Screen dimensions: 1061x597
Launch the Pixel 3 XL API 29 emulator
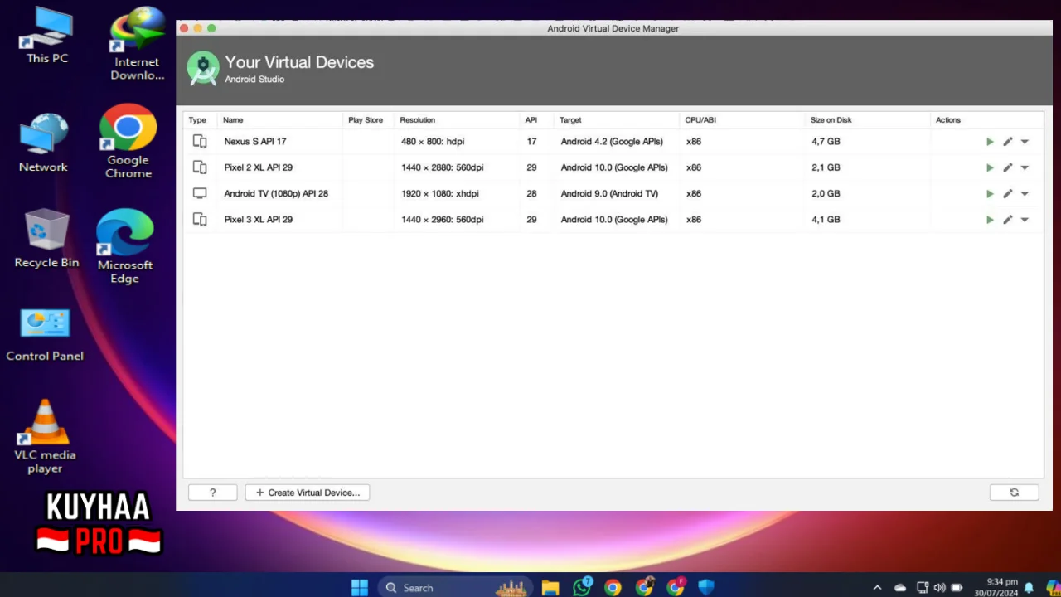tap(990, 220)
